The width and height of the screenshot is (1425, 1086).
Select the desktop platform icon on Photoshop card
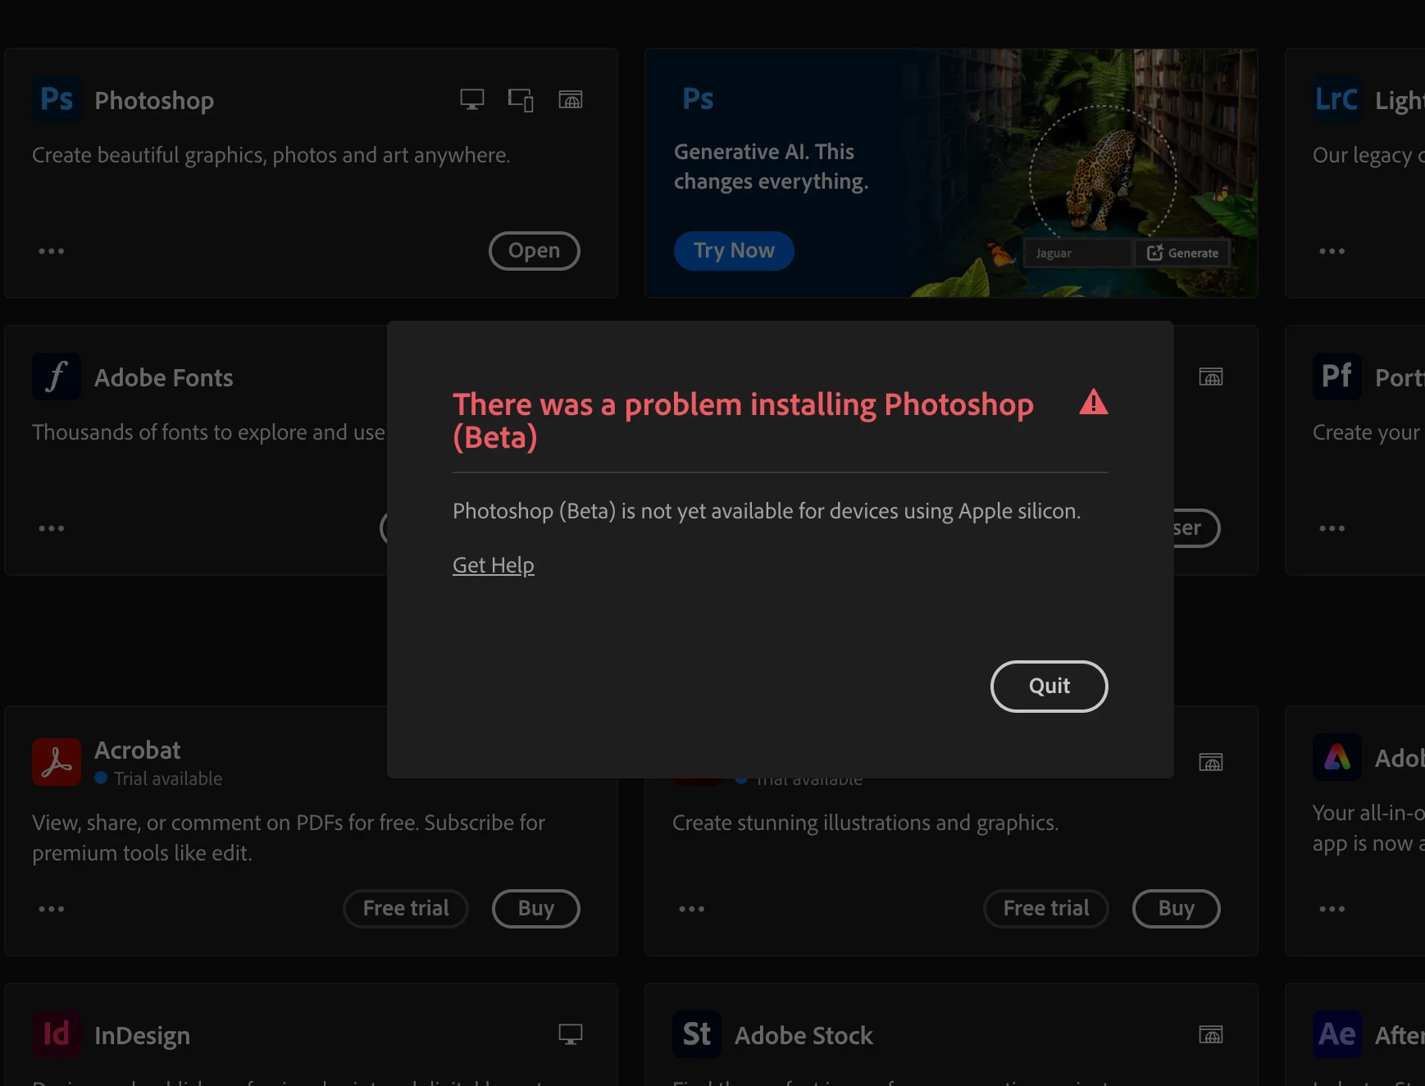point(471,99)
